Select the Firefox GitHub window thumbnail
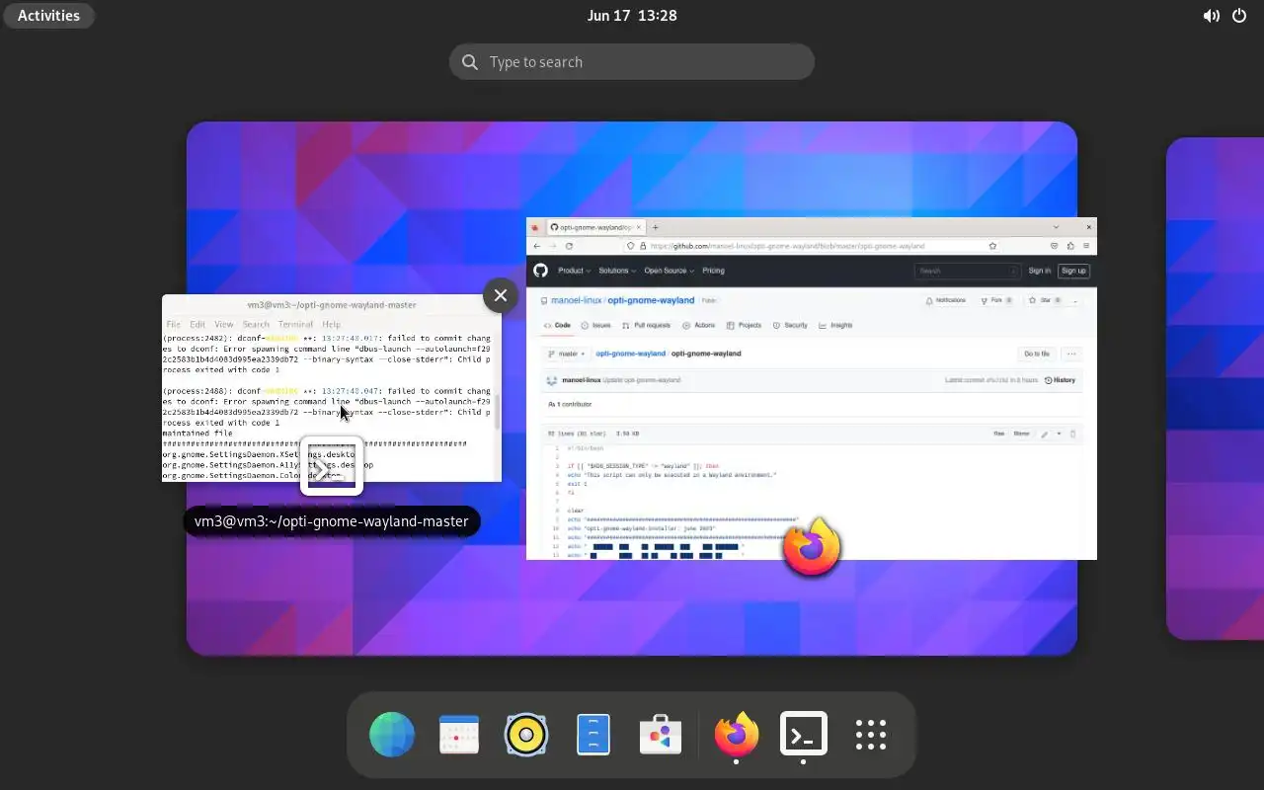 click(812, 388)
